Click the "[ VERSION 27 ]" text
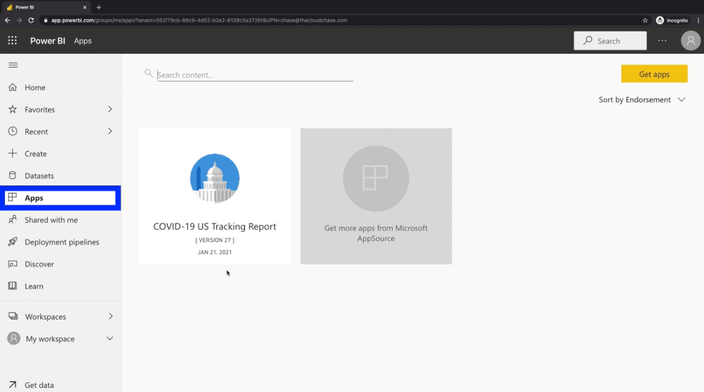704x392 pixels. coord(215,240)
